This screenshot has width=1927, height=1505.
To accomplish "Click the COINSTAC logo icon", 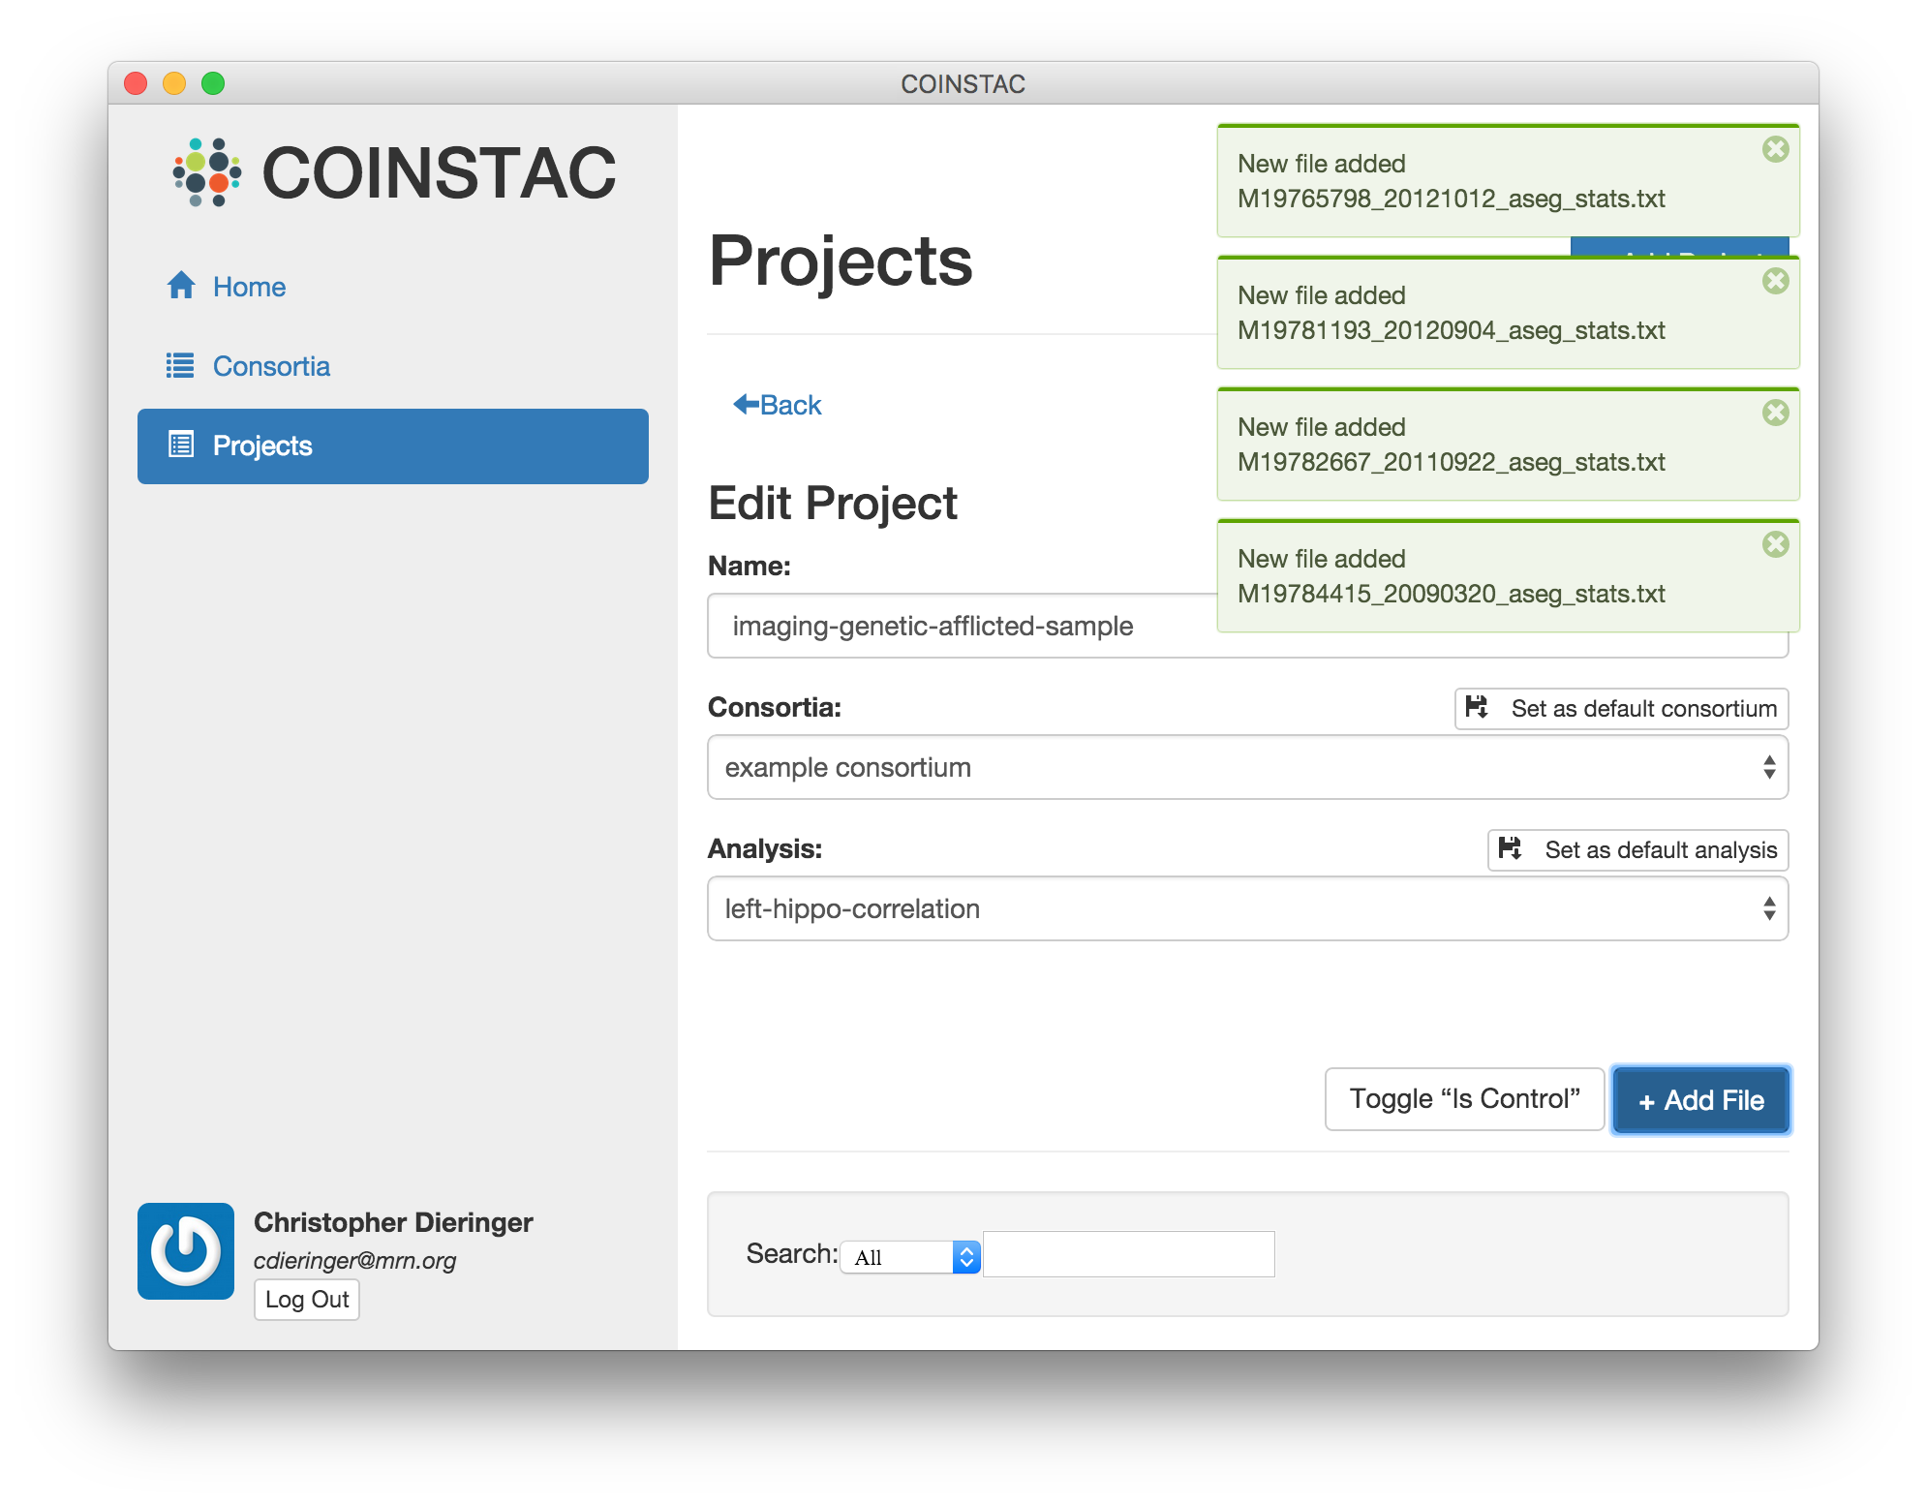I will 206,172.
